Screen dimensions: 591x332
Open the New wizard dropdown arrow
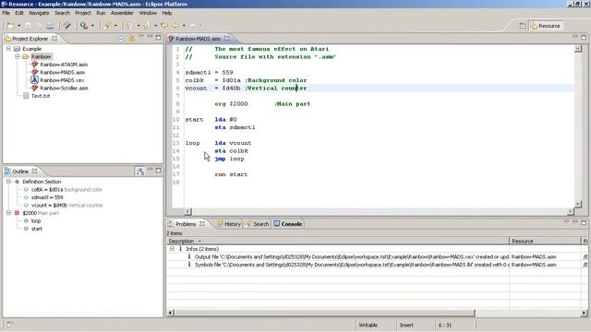[18, 26]
